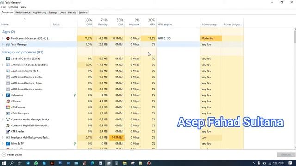Screen dimensions: 296x166
Task: Sort processes by Disk column
Action: [117, 23]
